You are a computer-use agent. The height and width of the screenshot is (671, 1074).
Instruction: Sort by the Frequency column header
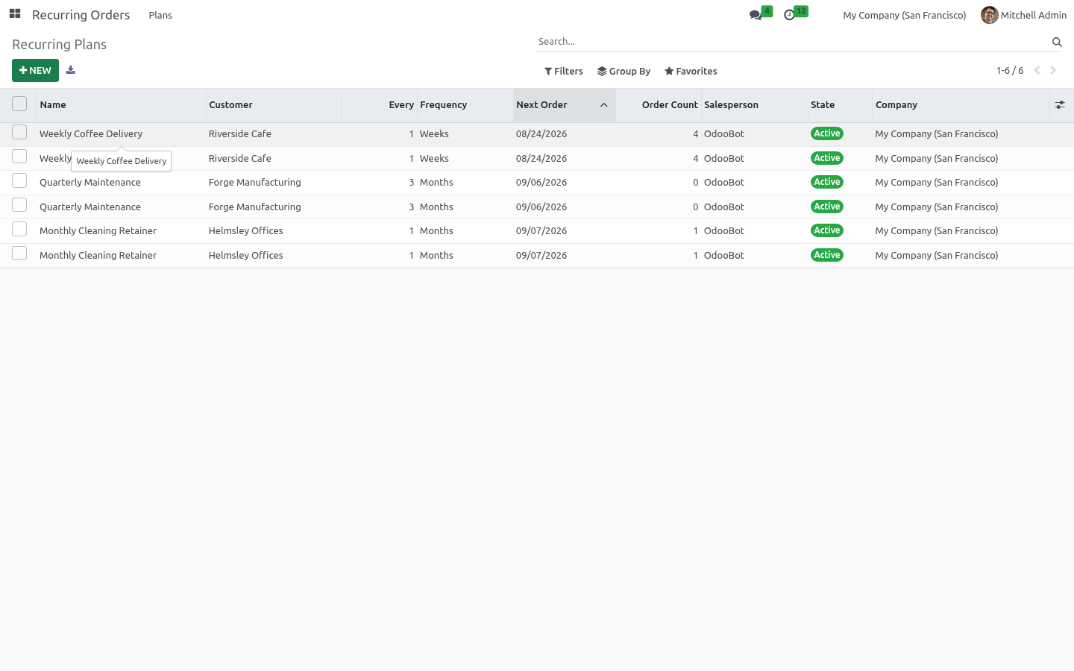coord(465,105)
